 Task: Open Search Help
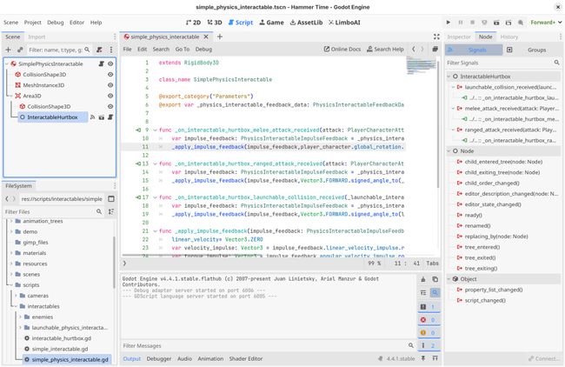[x=385, y=49]
